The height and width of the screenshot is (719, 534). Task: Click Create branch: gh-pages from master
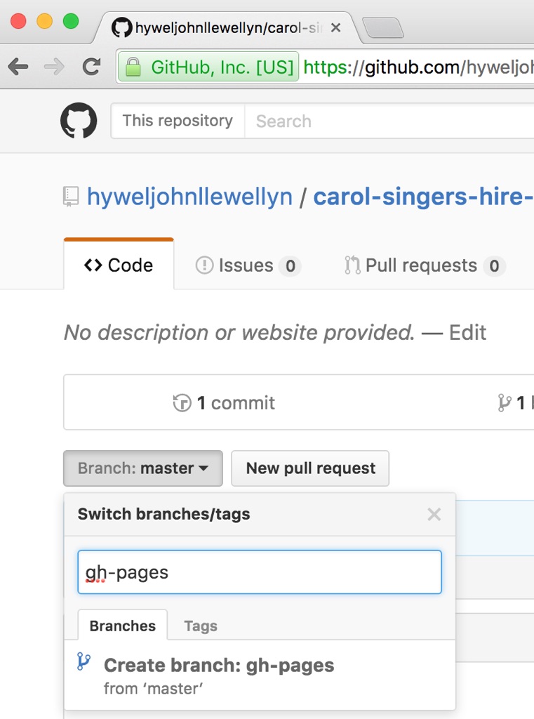click(260, 675)
